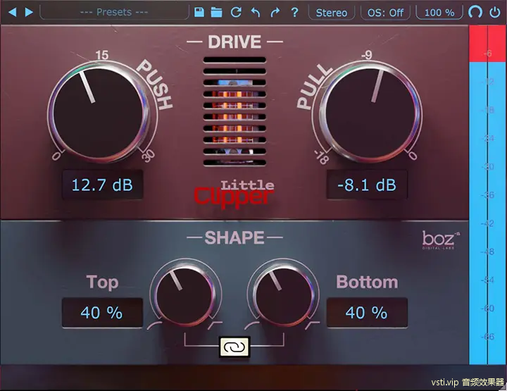Open preset folder icon
This screenshot has height=391, width=507.
[x=216, y=12]
